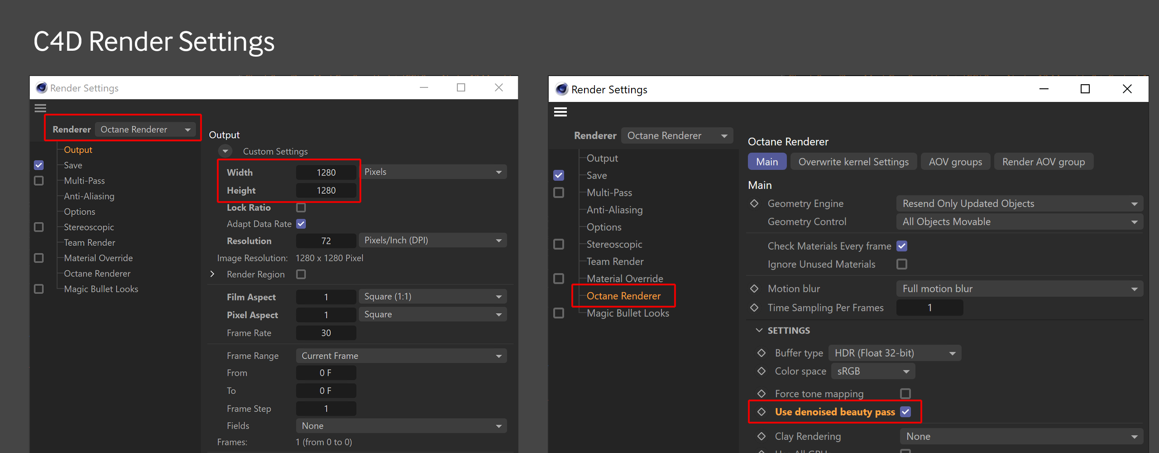Select Output in left window tree
The width and height of the screenshot is (1159, 453).
[78, 150]
